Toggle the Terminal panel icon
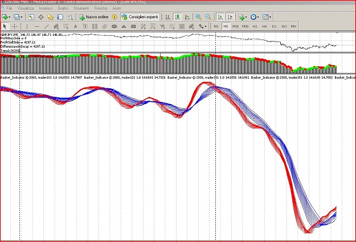 (x=60, y=17)
